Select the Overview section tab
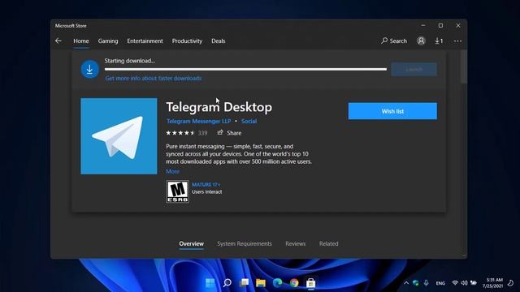The image size is (520, 292). [x=192, y=243]
